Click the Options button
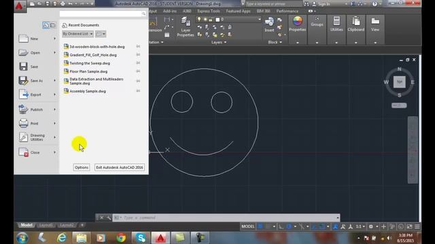Screen dimensions: 435x244 point(82,167)
